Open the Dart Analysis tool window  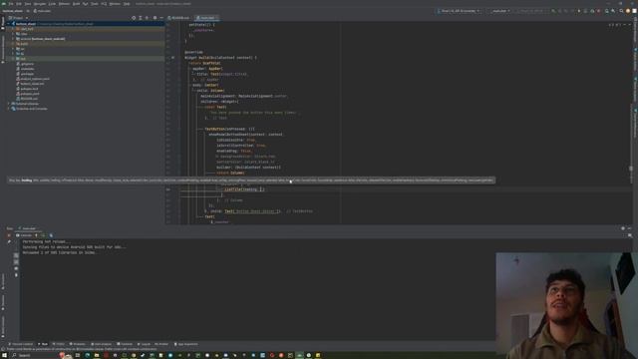pos(101,344)
